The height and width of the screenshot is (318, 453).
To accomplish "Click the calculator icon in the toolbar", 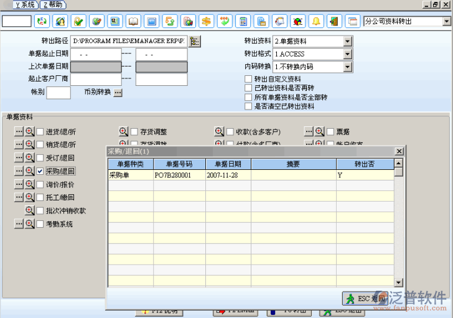I will point(243,22).
